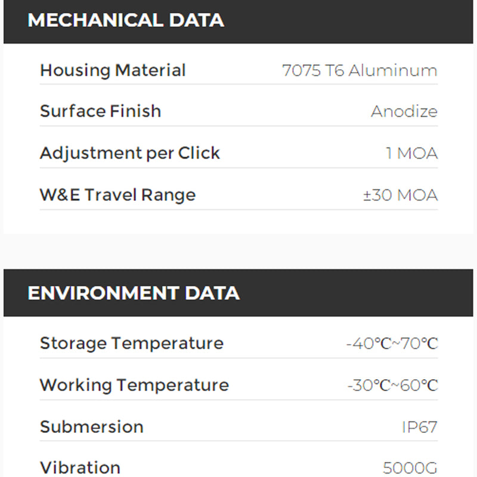Select the Submersion label
477x477 pixels.
(x=91, y=427)
